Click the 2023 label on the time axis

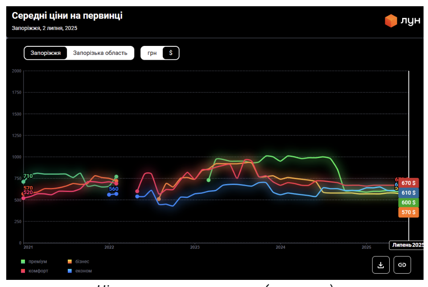(x=195, y=247)
